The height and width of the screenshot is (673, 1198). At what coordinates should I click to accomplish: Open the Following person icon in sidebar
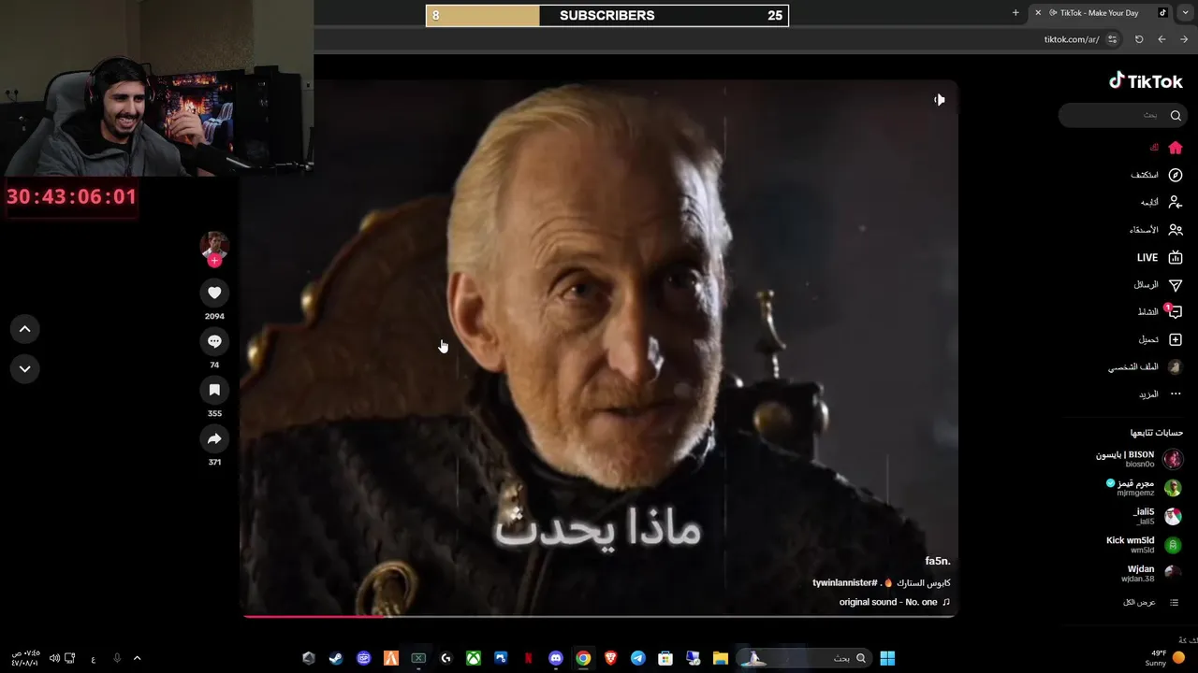(1176, 202)
